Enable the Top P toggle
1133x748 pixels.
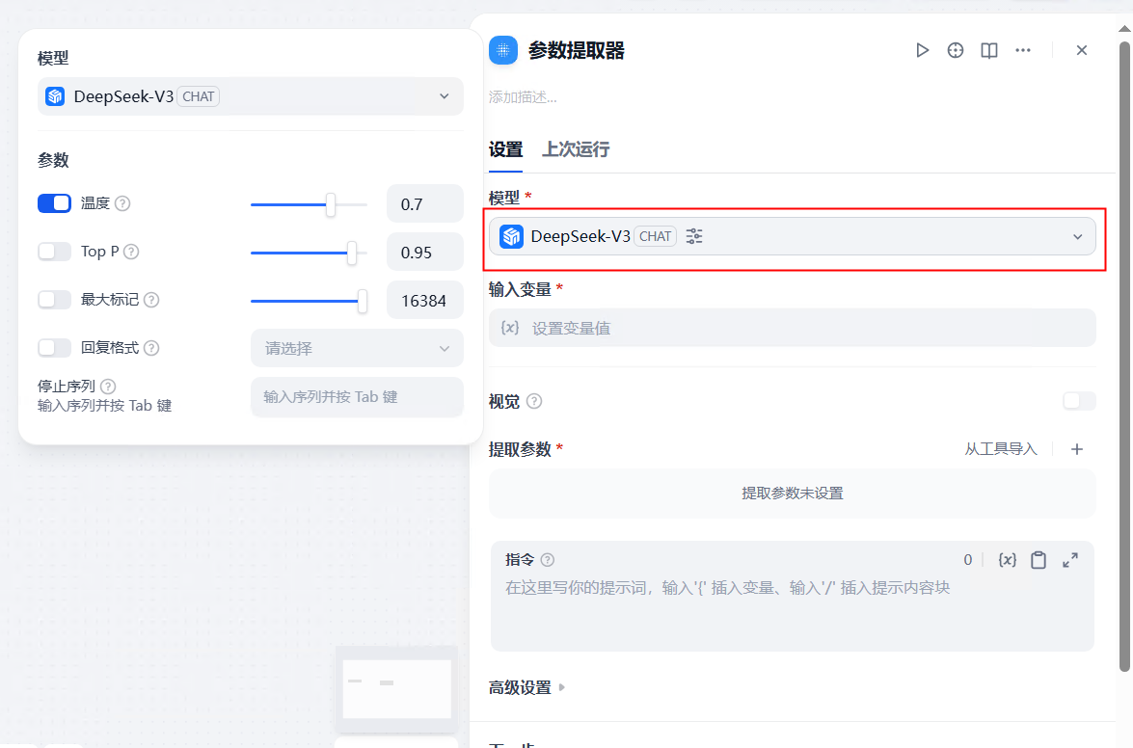[54, 252]
